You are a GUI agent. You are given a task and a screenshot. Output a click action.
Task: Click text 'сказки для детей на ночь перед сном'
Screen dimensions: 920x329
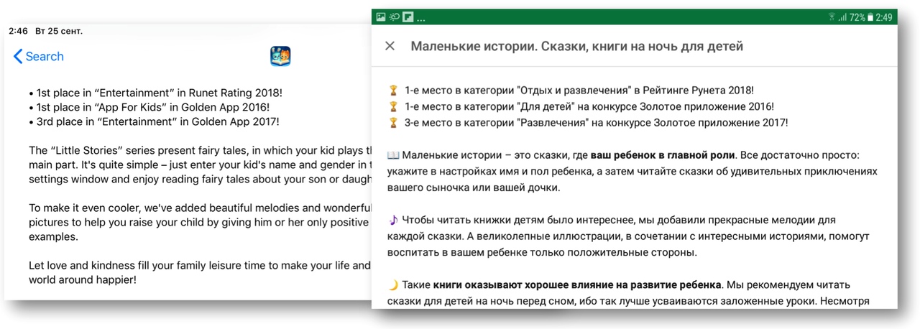480,301
